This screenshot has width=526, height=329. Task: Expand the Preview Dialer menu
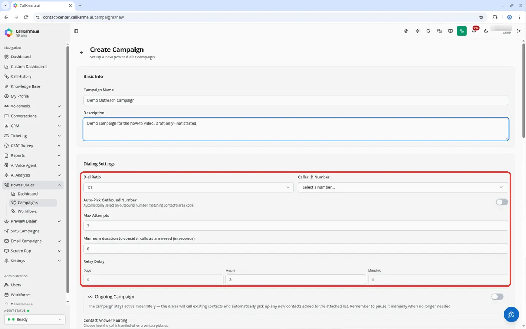click(32, 221)
